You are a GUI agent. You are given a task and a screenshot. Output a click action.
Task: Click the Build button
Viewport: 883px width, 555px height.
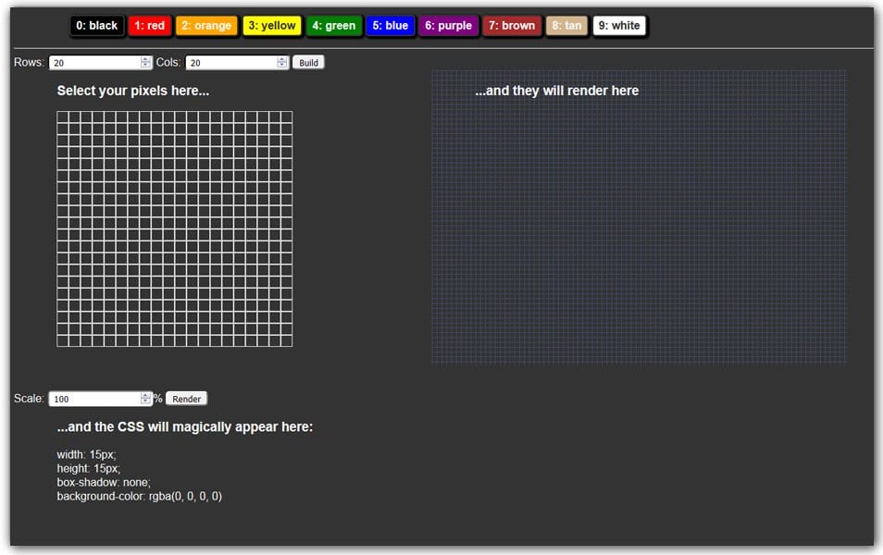[308, 62]
